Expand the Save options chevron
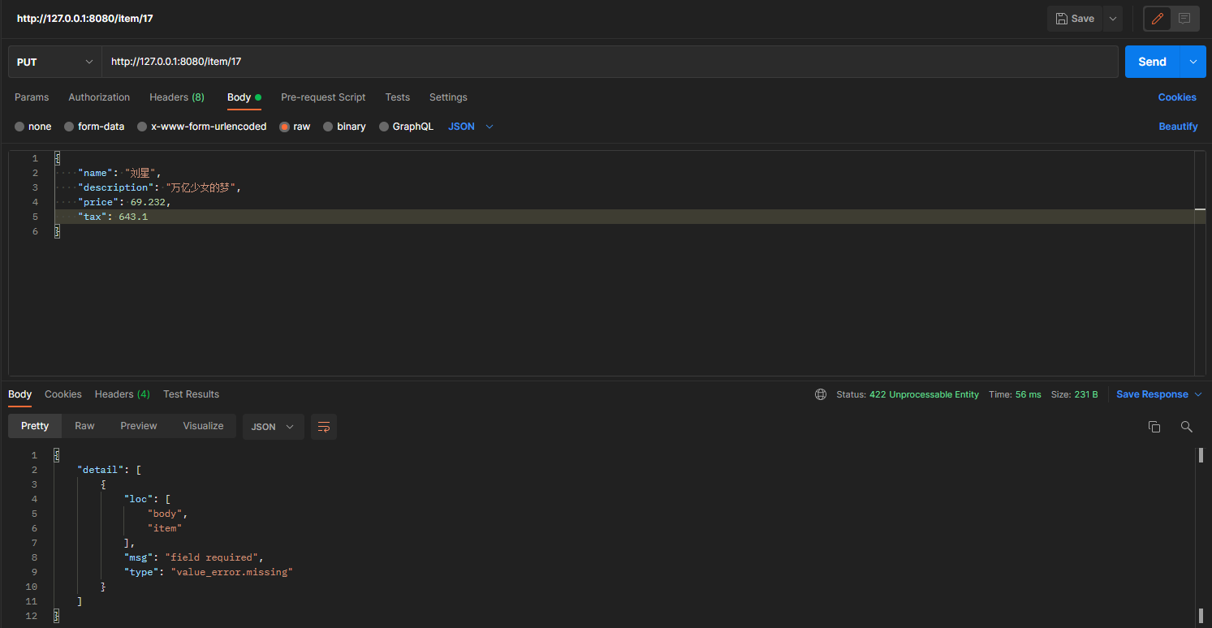This screenshot has width=1212, height=628. [1113, 19]
